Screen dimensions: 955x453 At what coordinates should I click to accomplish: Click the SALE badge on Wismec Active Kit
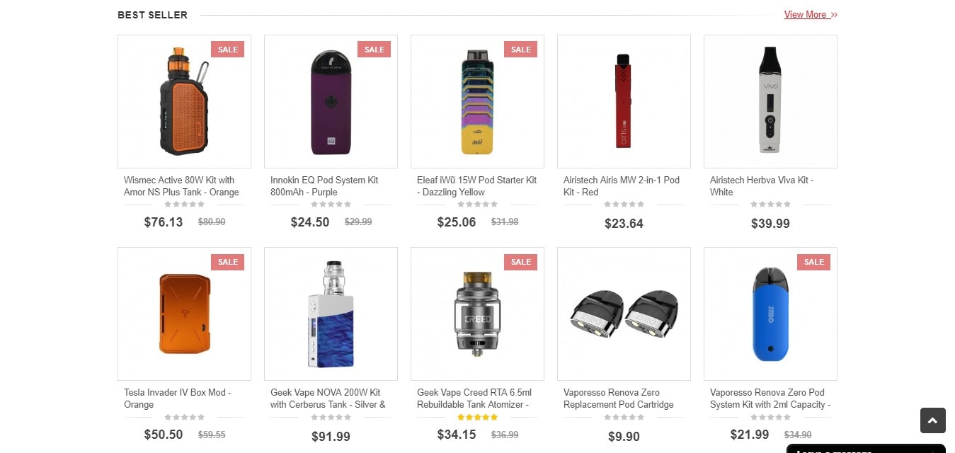227,50
